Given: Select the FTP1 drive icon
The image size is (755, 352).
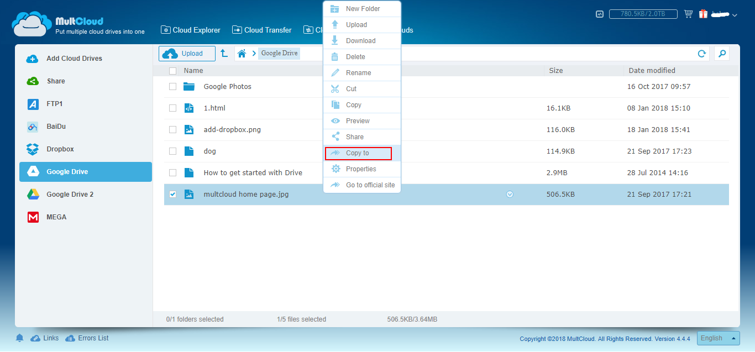Looking at the screenshot, I should pyautogui.click(x=33, y=104).
